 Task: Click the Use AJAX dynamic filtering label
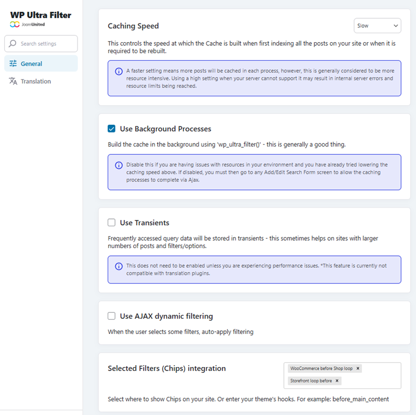166,316
